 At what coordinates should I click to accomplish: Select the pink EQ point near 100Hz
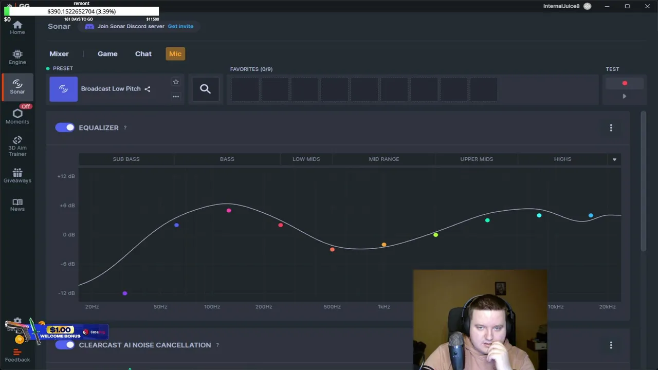[x=229, y=210]
